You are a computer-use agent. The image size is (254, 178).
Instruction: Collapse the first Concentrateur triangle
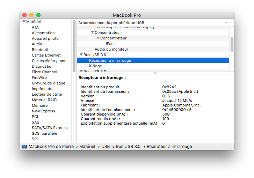click(x=92, y=32)
